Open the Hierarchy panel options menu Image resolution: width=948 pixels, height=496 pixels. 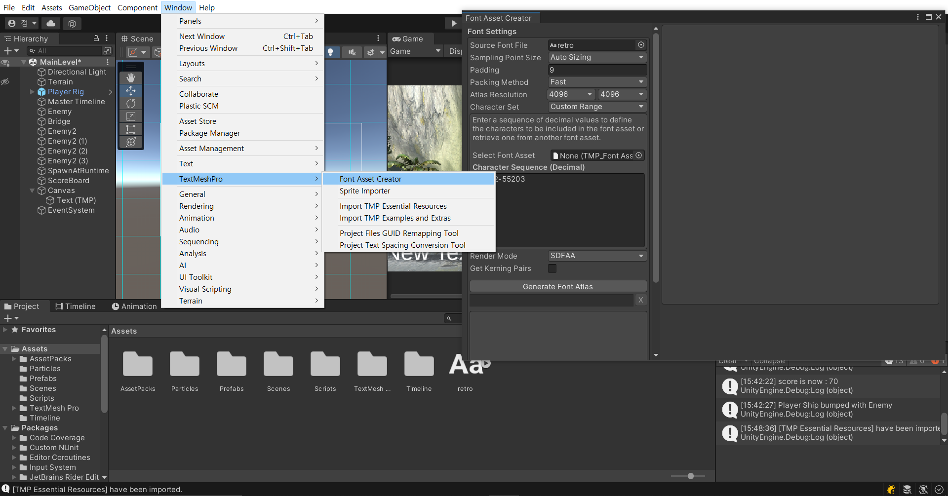107,38
